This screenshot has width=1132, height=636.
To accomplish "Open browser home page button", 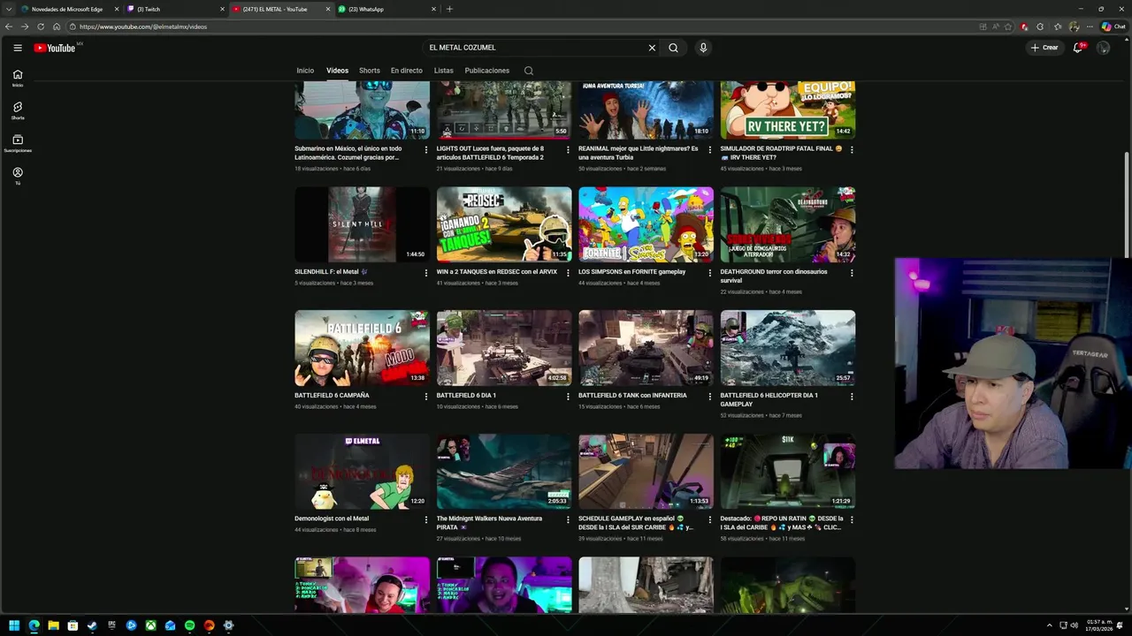I will point(57,26).
